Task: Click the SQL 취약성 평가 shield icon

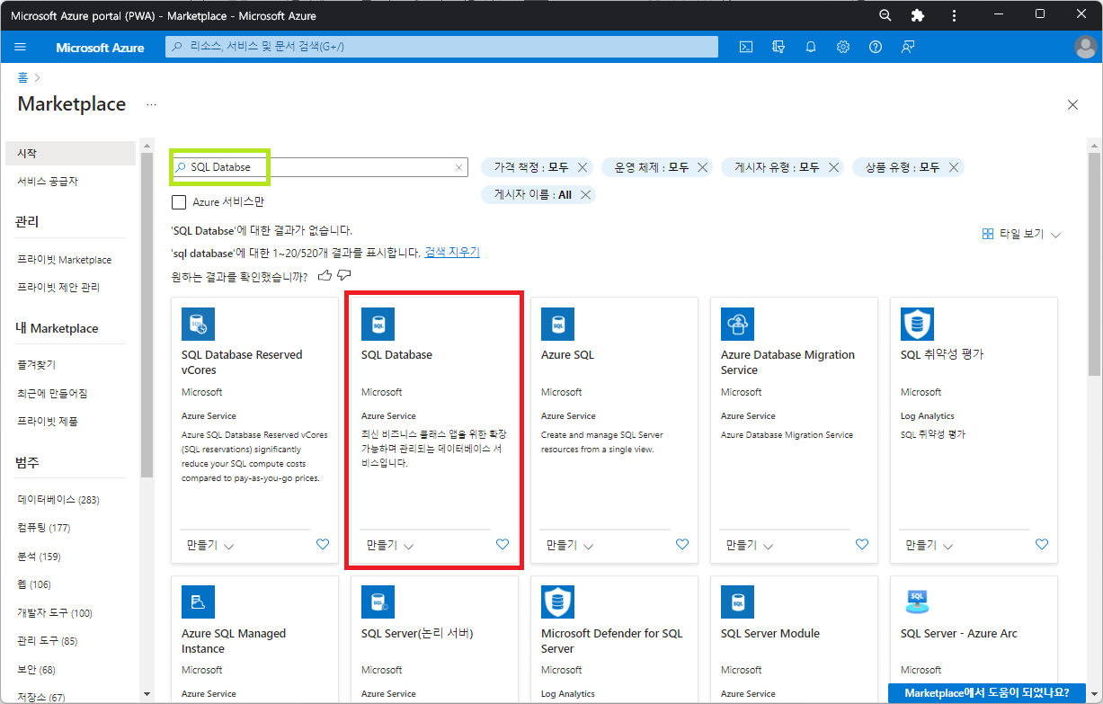Action: (x=917, y=324)
